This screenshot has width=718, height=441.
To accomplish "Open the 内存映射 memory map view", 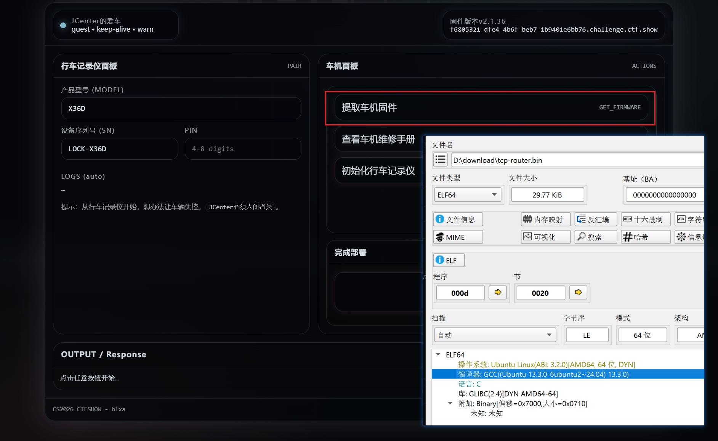I will pyautogui.click(x=545, y=219).
